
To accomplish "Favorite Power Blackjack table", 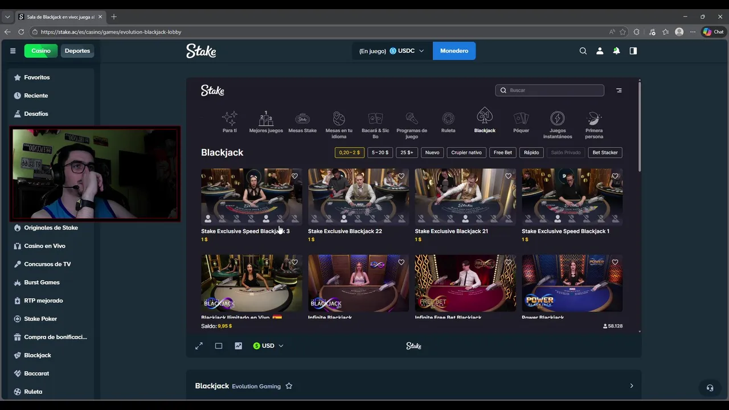I will pyautogui.click(x=615, y=263).
